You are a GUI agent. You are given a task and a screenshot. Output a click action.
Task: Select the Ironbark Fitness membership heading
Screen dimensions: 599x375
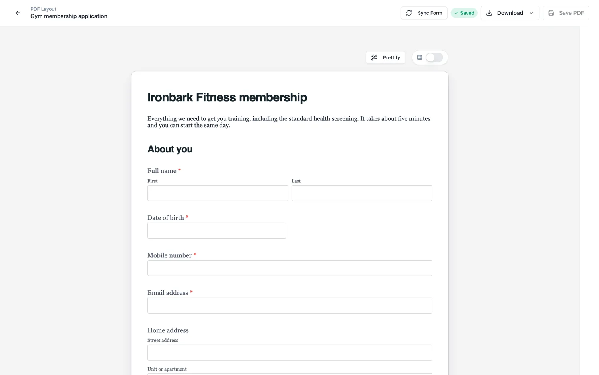tap(227, 97)
